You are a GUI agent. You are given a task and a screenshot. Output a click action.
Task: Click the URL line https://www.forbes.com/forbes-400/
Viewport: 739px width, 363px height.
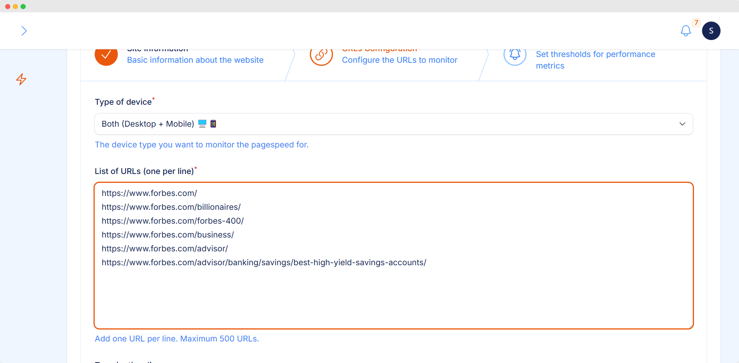tap(172, 221)
